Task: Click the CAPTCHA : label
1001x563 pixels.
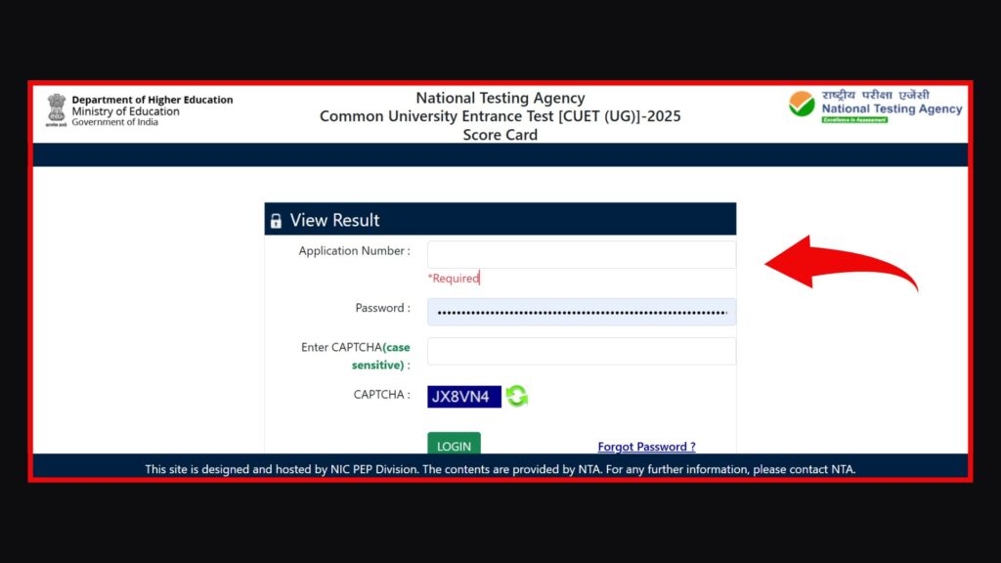Action: 382,395
